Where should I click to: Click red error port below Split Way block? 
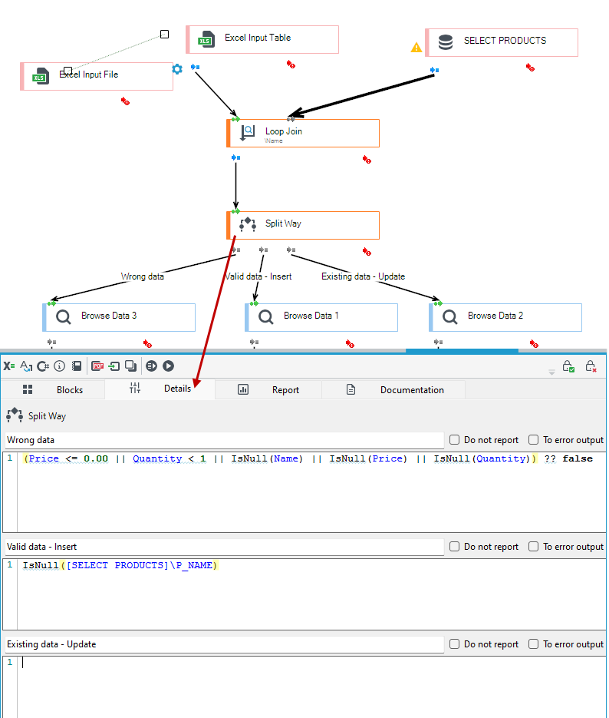[367, 251]
